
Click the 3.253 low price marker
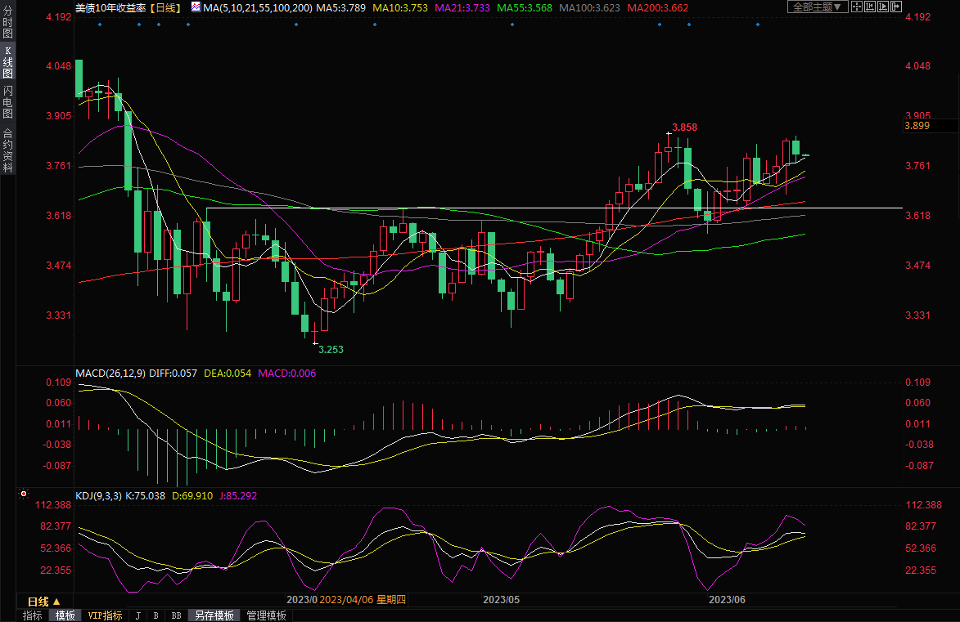click(331, 349)
